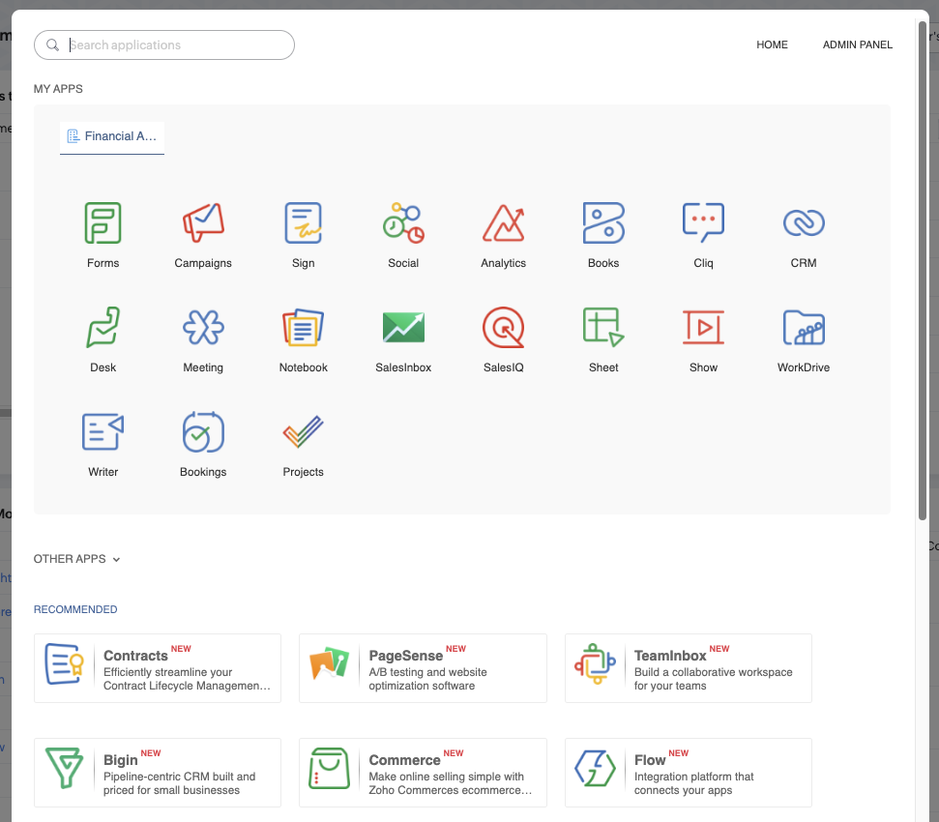Viewport: 939px width, 822px height.
Task: Open the Sheet app icon
Action: tap(603, 328)
